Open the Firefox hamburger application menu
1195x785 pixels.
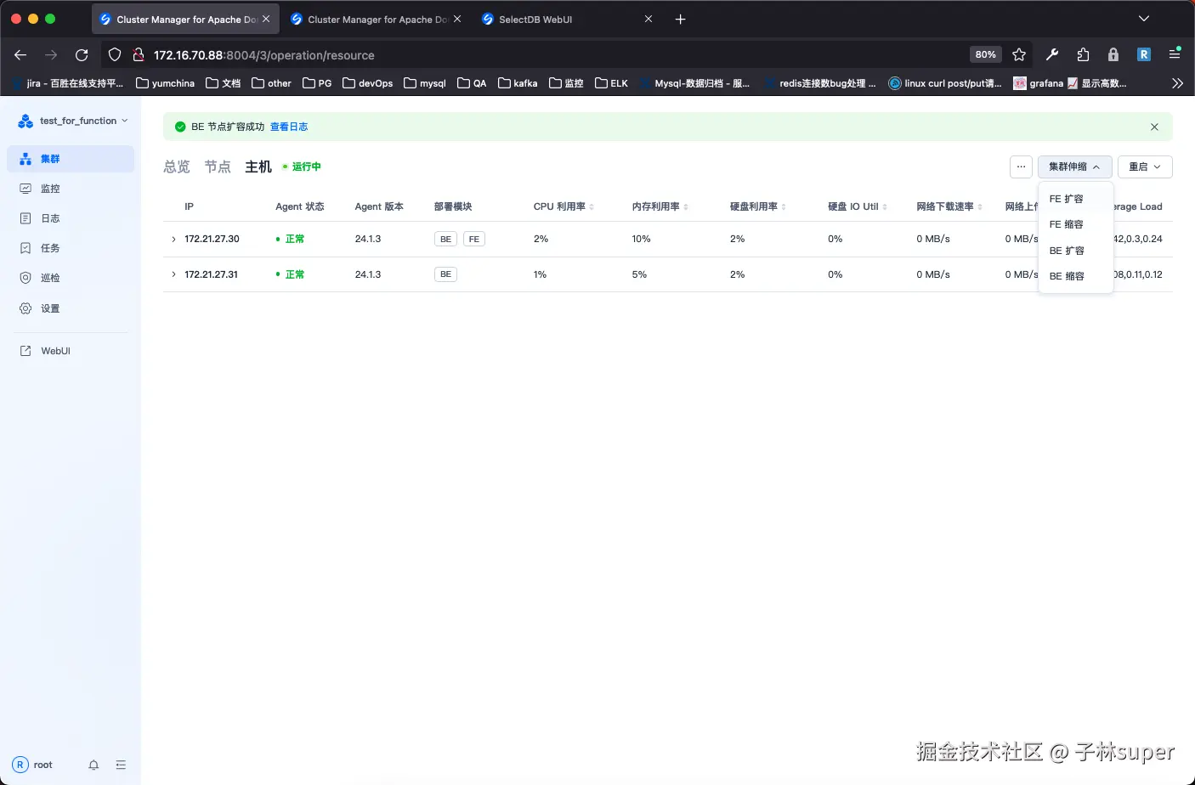pos(1175,54)
